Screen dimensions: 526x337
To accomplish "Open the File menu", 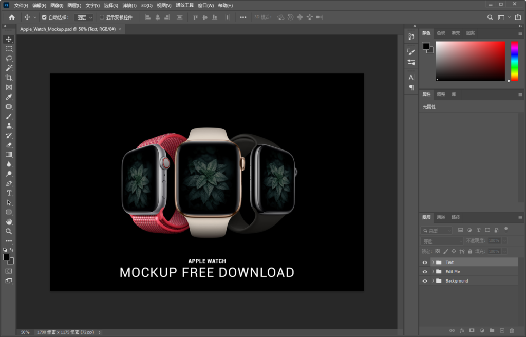I will coord(21,5).
